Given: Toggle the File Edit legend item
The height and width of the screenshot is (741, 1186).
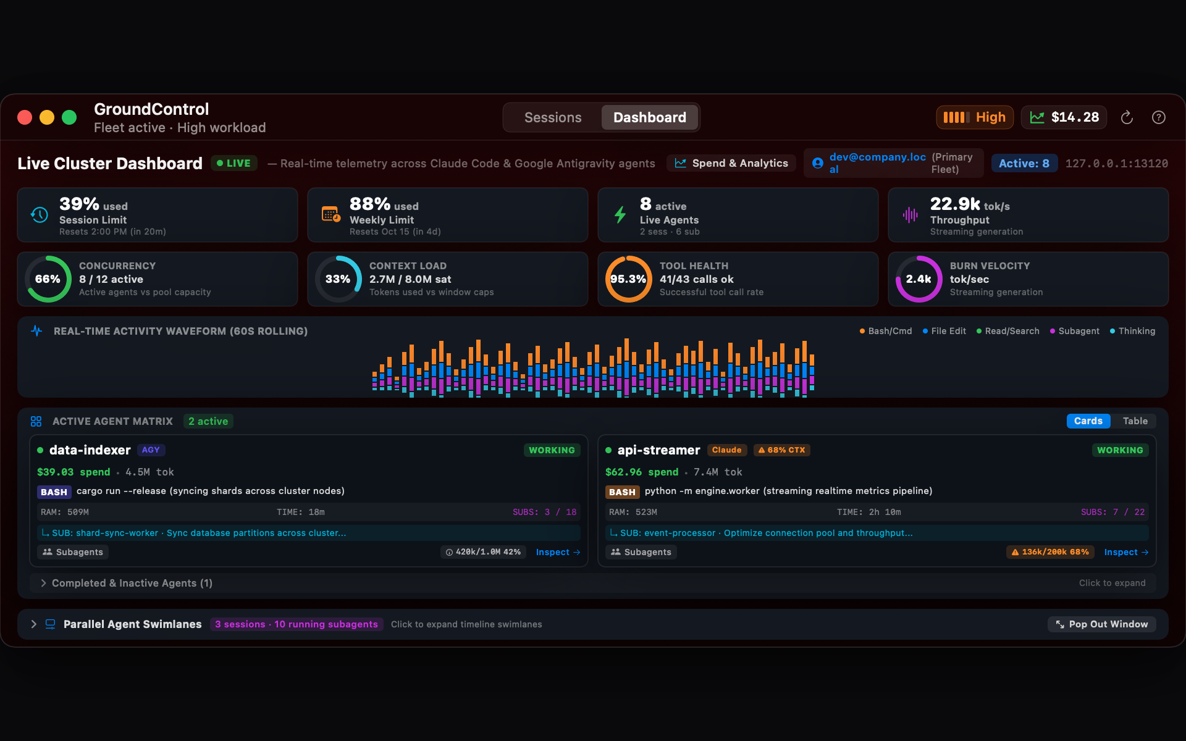Looking at the screenshot, I should point(944,331).
